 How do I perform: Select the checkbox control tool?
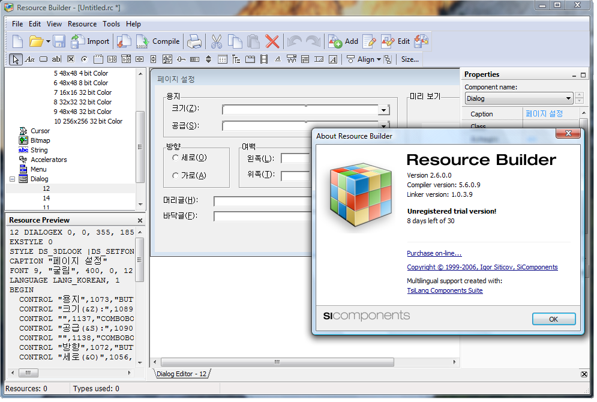click(x=71, y=59)
